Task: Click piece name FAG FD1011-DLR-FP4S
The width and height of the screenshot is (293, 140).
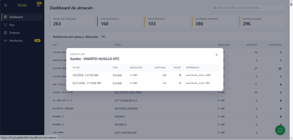Action: click(x=128, y=92)
